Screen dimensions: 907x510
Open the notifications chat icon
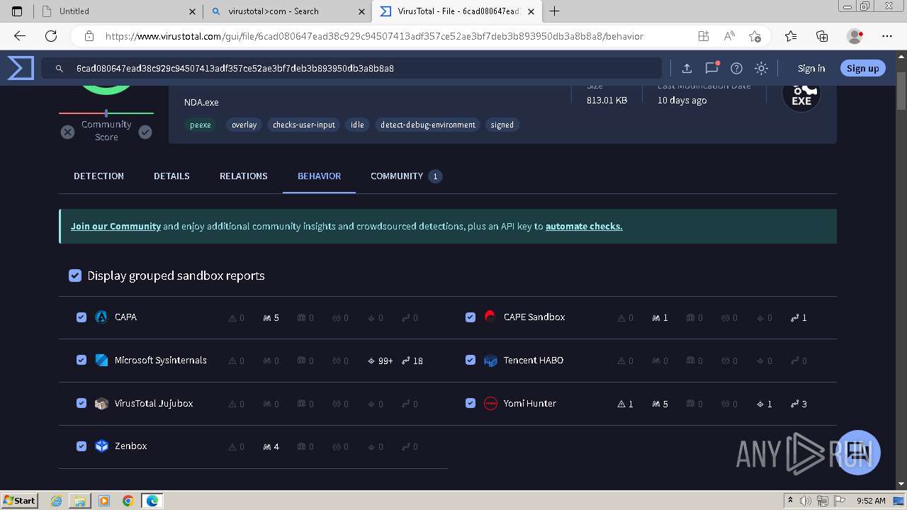pyautogui.click(x=711, y=68)
